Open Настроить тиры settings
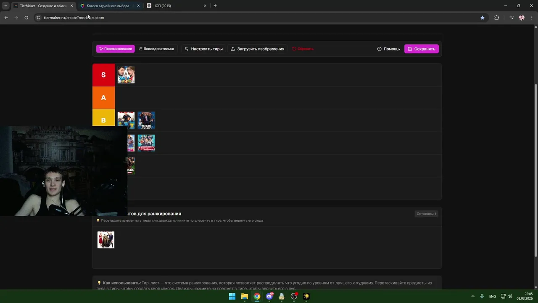This screenshot has height=303, width=538. 203,49
